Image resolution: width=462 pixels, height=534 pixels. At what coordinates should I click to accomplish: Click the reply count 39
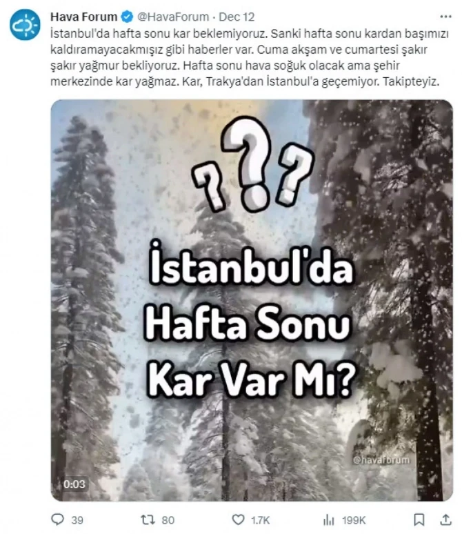coord(77,520)
